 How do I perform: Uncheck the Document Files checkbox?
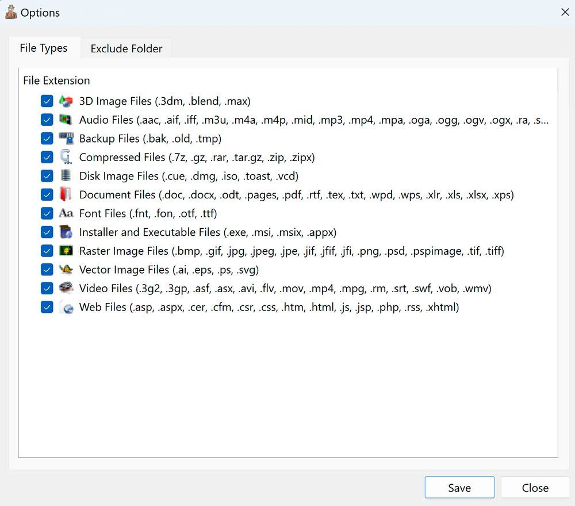(x=47, y=194)
